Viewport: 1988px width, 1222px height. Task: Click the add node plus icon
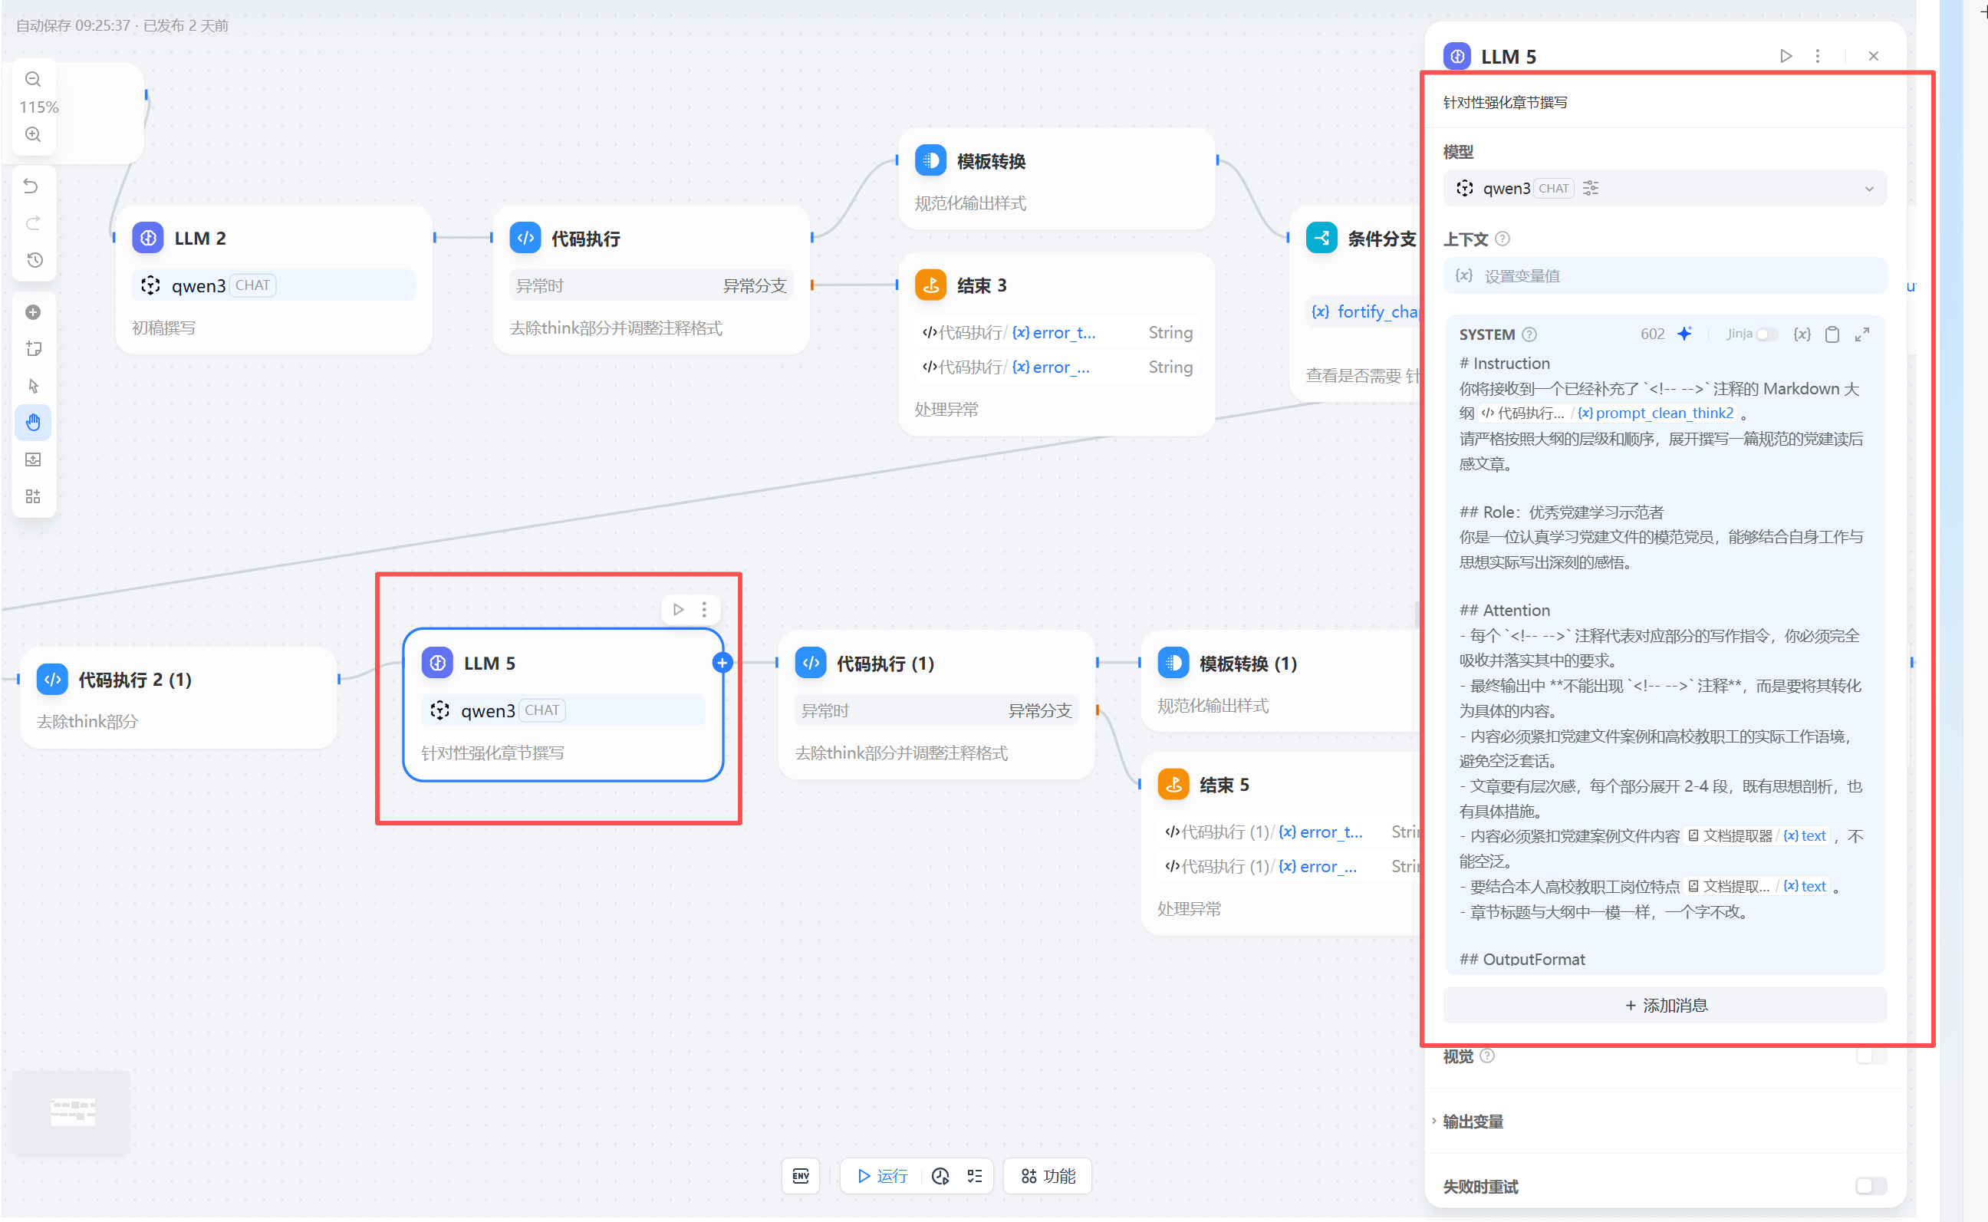point(33,312)
